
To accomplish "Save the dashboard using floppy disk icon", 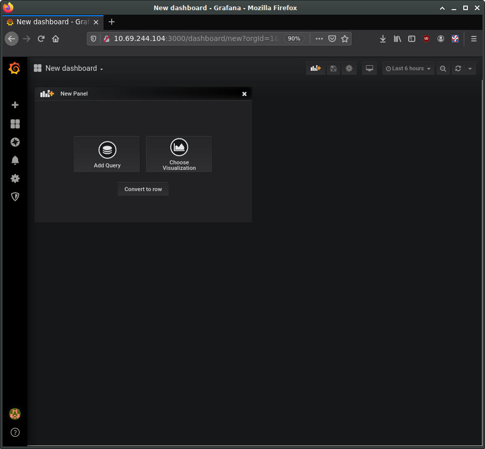I will tap(333, 68).
